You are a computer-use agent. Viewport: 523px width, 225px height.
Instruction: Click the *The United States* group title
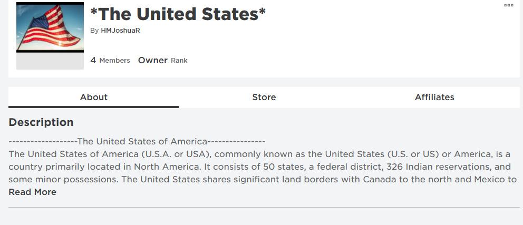click(178, 14)
